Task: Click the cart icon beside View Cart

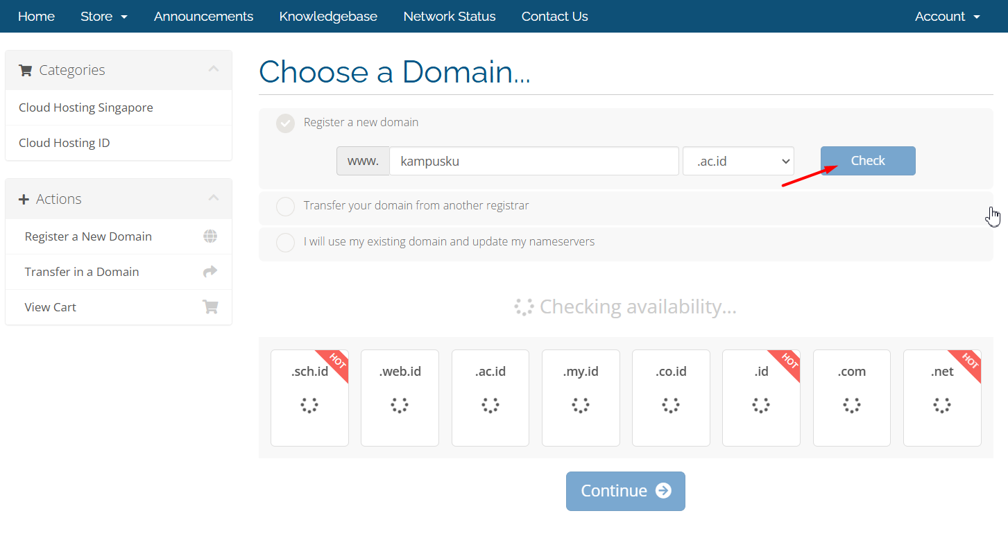Action: [x=210, y=306]
